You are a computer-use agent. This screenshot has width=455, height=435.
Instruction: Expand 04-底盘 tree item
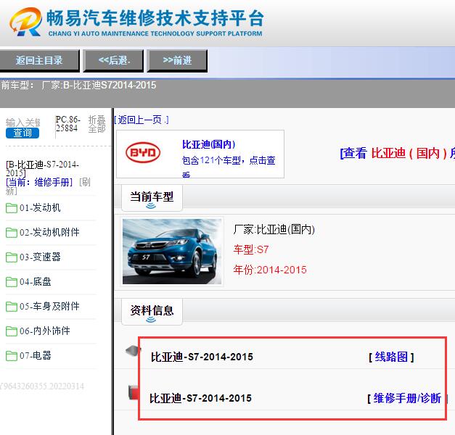click(36, 282)
